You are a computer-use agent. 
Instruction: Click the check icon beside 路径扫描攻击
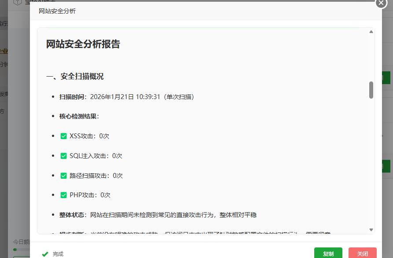pyautogui.click(x=63, y=175)
